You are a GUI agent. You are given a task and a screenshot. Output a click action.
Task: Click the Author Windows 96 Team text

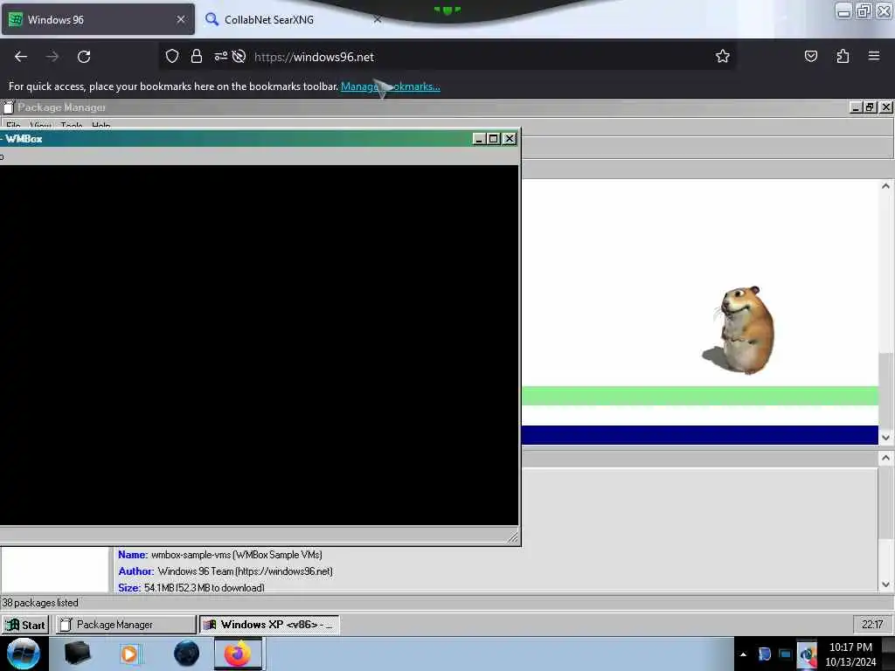pos(225,571)
